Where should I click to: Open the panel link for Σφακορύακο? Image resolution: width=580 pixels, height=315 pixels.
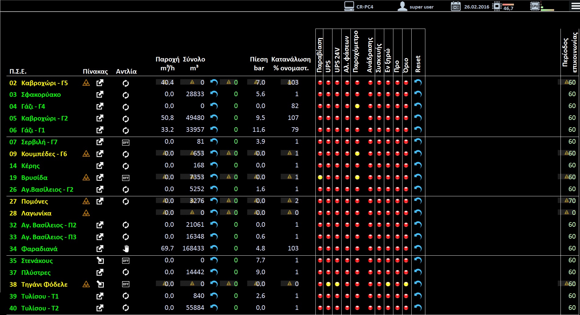click(100, 94)
